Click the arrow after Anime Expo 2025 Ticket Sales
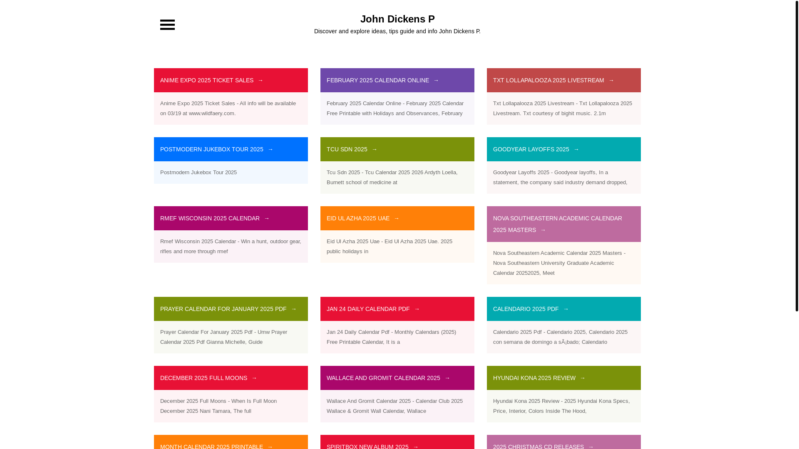 (x=261, y=80)
